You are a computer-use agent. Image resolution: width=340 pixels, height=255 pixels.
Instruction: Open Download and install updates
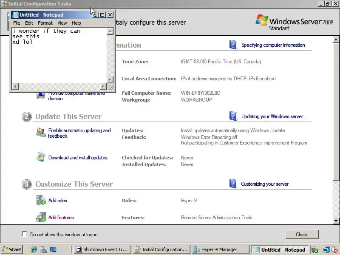point(78,158)
